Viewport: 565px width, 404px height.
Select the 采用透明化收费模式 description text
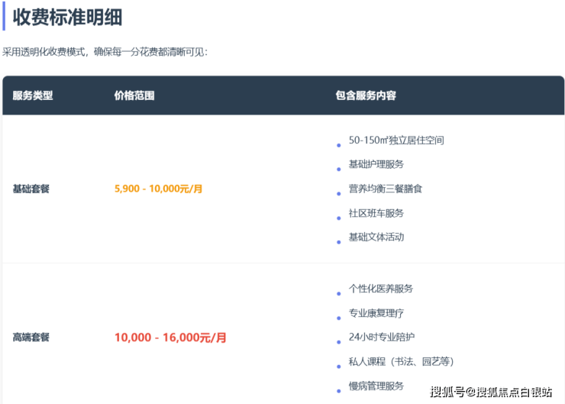pyautogui.click(x=105, y=53)
